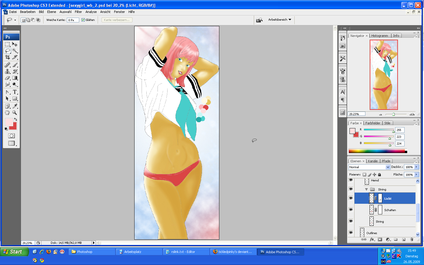
Task: Select the Dodge tool
Action: [15, 84]
